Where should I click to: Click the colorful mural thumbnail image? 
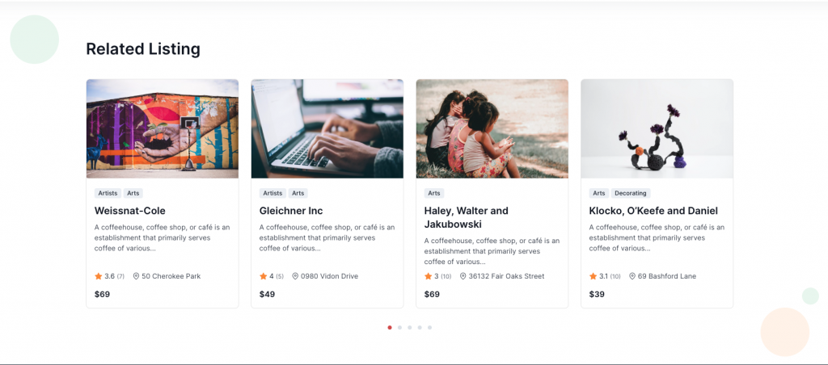[162, 128]
